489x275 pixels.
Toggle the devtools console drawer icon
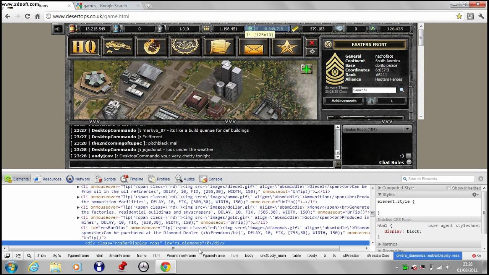tap(18, 256)
